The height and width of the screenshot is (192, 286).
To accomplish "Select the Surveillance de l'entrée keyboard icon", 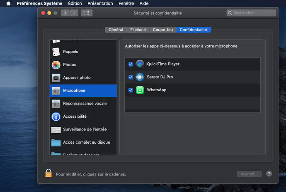I will click(56, 130).
